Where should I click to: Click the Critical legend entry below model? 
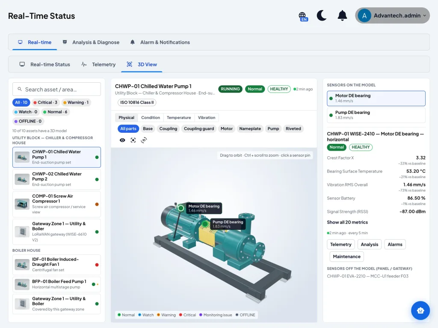(x=187, y=315)
